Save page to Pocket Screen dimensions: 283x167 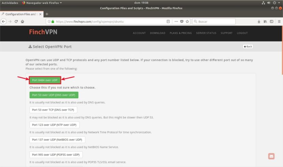[182, 21]
